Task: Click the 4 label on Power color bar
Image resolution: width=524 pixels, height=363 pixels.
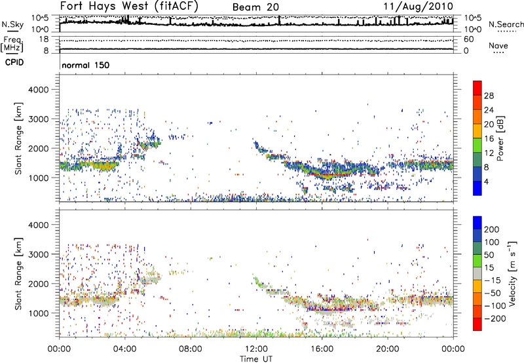Action: (487, 181)
